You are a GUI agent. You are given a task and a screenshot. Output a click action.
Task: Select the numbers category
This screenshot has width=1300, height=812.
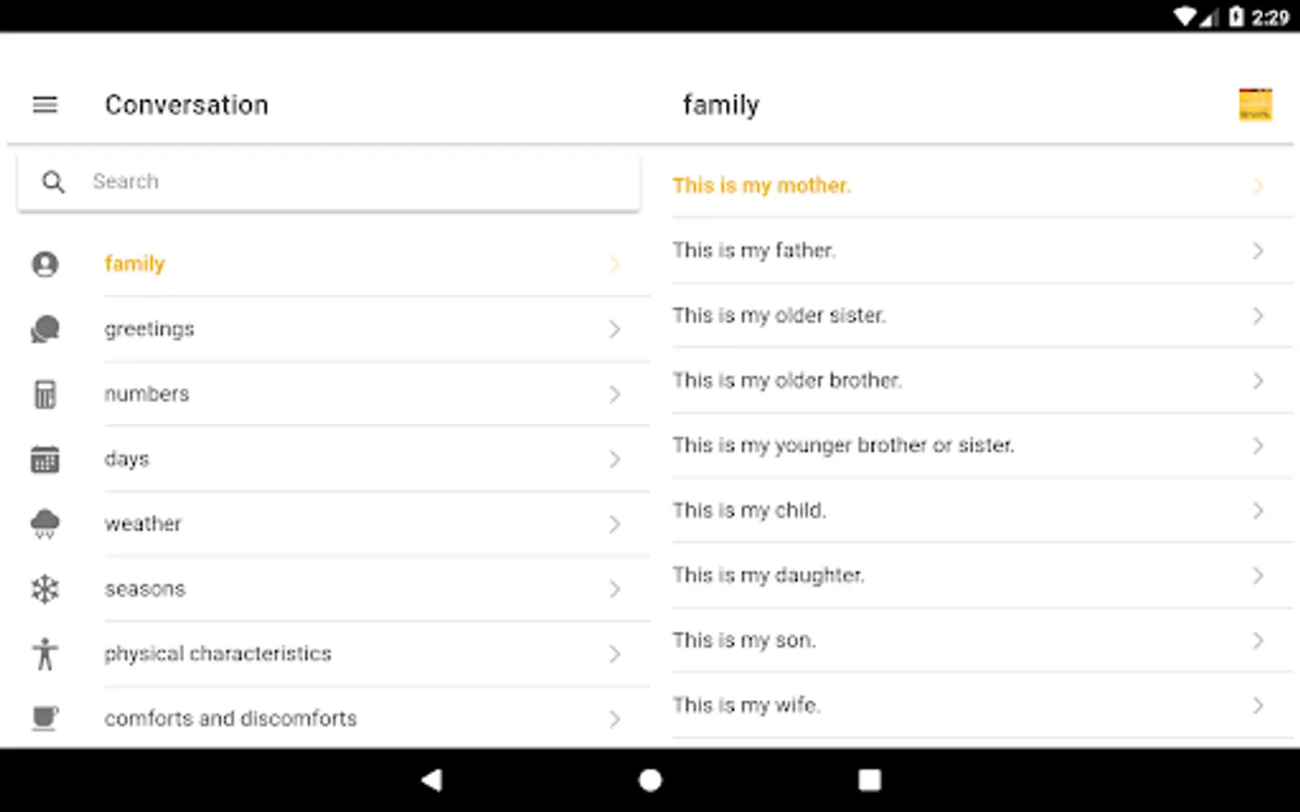pos(147,394)
